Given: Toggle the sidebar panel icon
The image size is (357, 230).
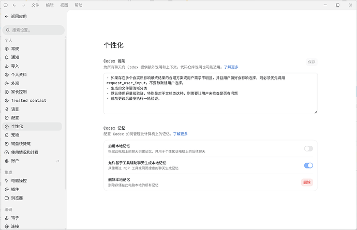Looking at the screenshot, I should tap(6, 5).
